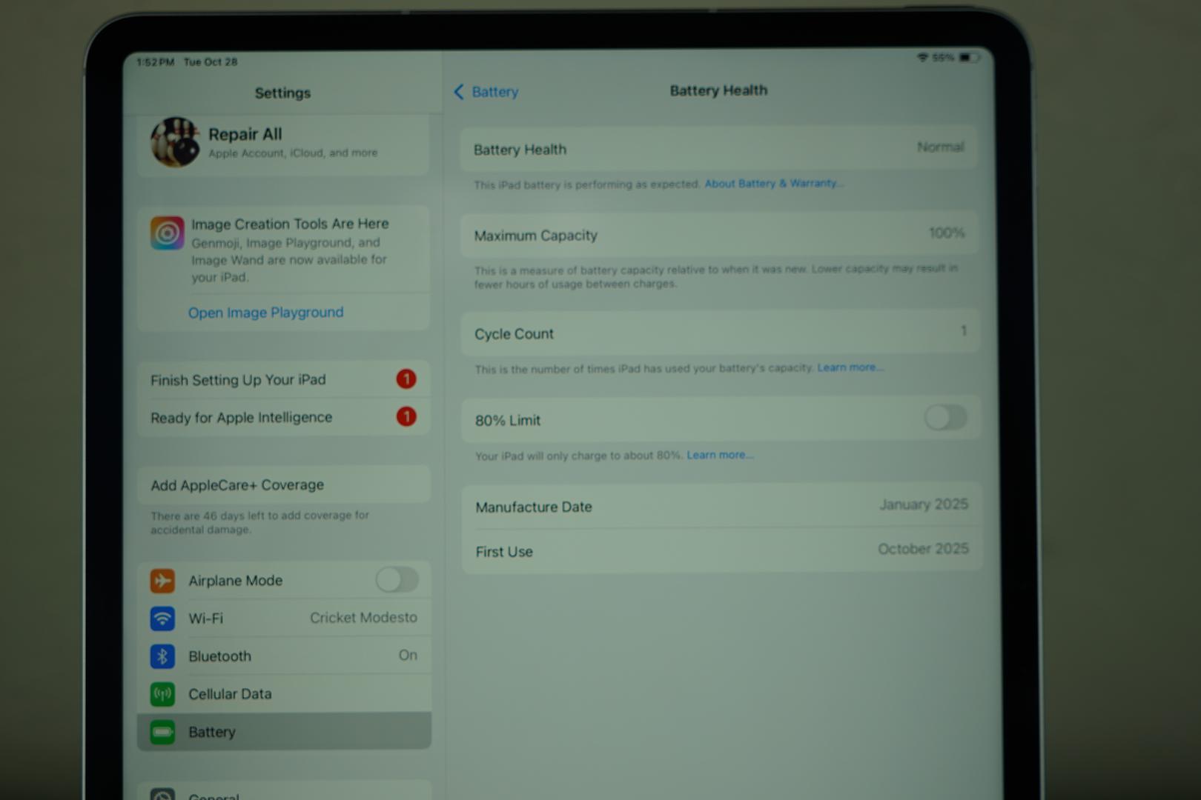
Task: Tap the Wi-Fi status bar indicator
Action: coord(922,57)
